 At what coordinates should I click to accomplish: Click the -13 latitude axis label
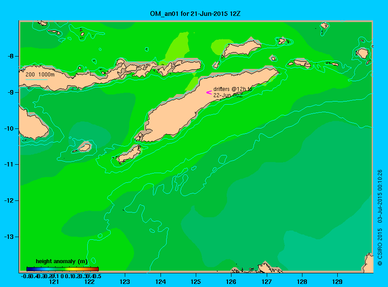click(9, 237)
